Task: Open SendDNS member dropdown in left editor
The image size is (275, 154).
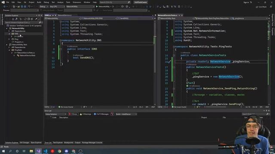Action: pos(135,18)
